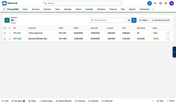Click the pencil icon in the bottom bar

tap(153, 101)
